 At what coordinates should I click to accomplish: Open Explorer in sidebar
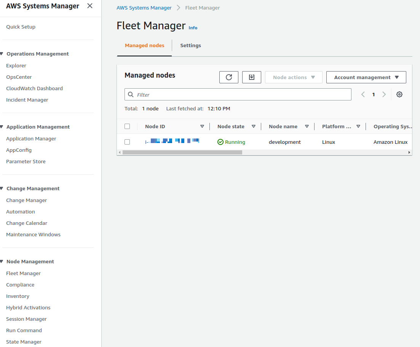coord(16,65)
